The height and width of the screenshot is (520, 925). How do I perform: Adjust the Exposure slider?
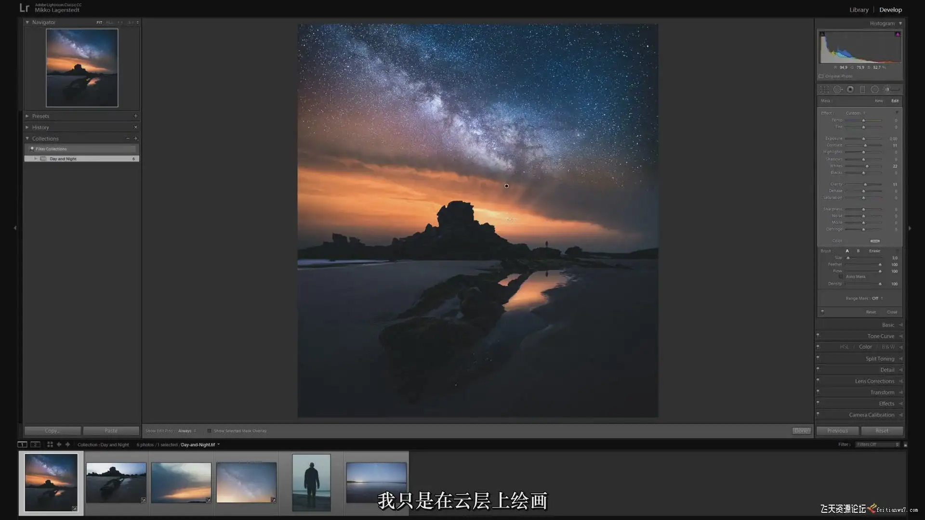coord(863,139)
